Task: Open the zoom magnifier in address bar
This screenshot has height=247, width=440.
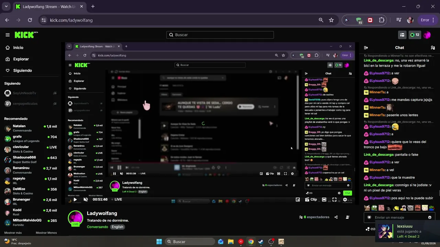Action: pyautogui.click(x=321, y=20)
